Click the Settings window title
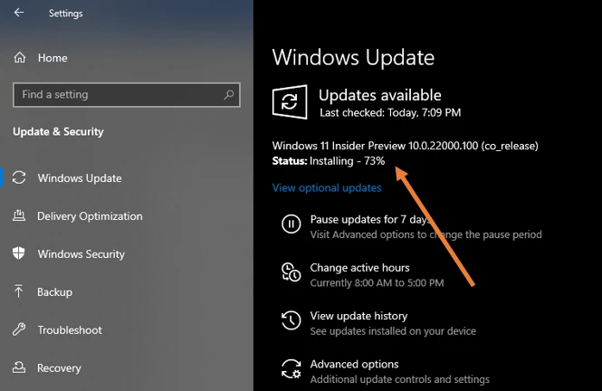Screen dimensions: 602x391 click(x=66, y=14)
